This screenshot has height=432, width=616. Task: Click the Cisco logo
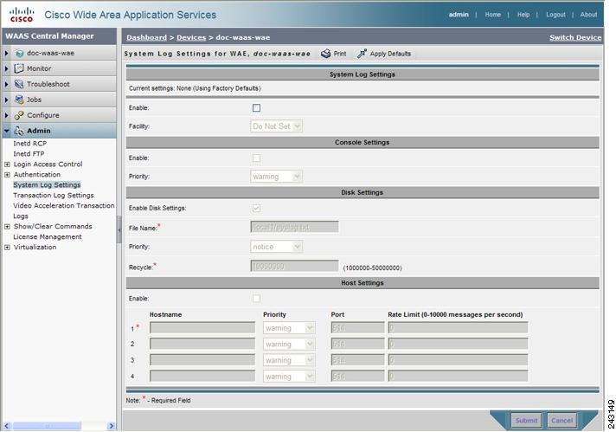coord(22,15)
